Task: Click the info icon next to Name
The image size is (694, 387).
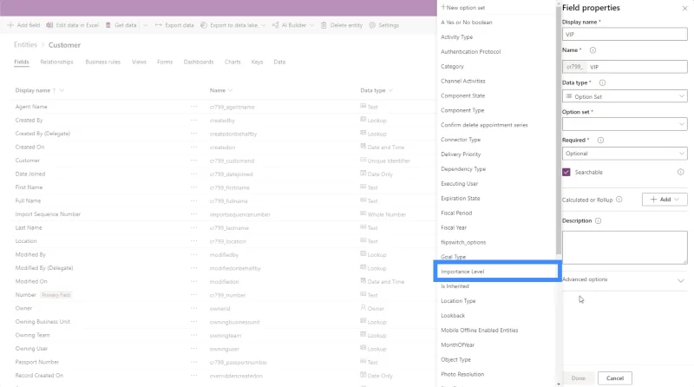Action: pos(593,50)
